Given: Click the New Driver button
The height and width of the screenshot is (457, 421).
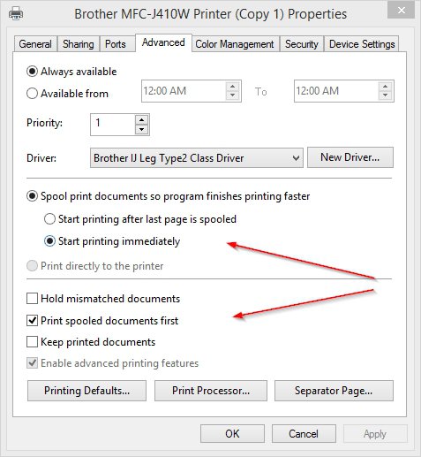Looking at the screenshot, I should point(350,157).
